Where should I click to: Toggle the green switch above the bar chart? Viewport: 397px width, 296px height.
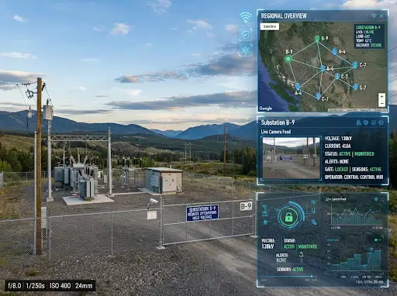coord(378,240)
